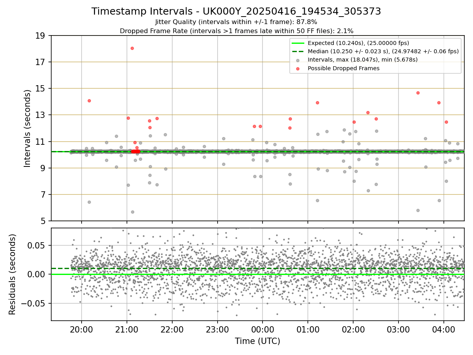Click legend entry Intervals, max (18.047s)
This screenshot has height=355, width=473.
(x=363, y=60)
